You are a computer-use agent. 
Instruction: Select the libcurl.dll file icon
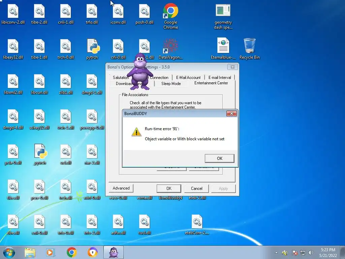point(39,84)
